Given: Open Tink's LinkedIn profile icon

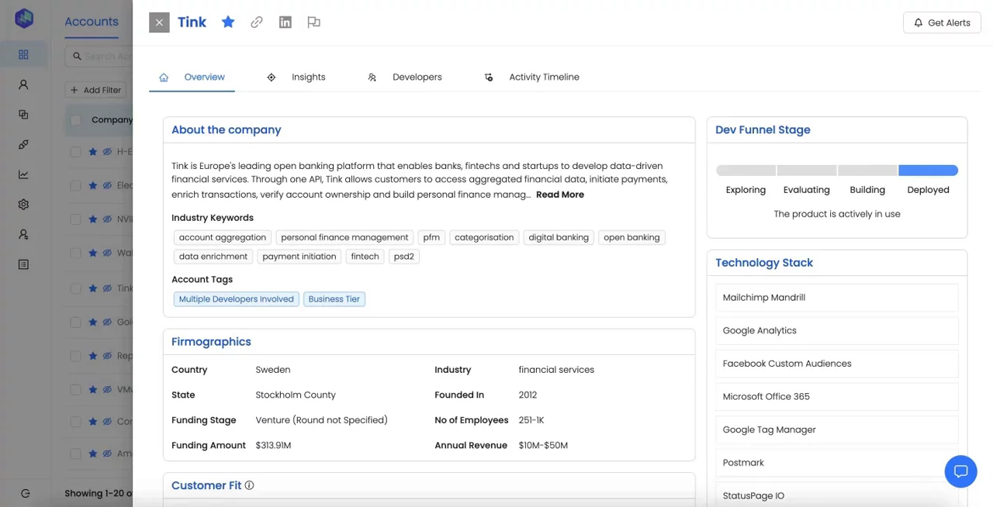Looking at the screenshot, I should 285,22.
